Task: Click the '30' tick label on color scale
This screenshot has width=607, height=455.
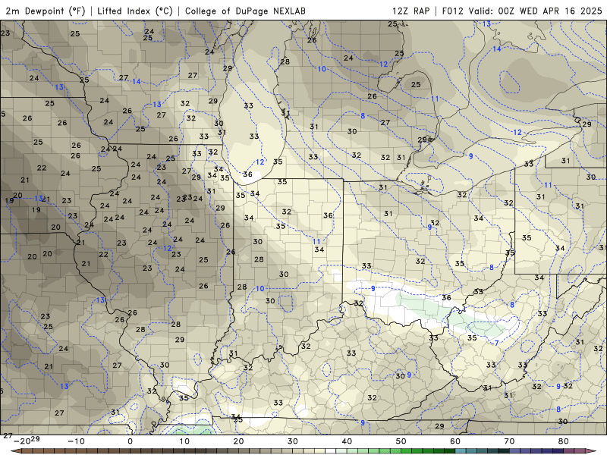Action: pos(293,441)
